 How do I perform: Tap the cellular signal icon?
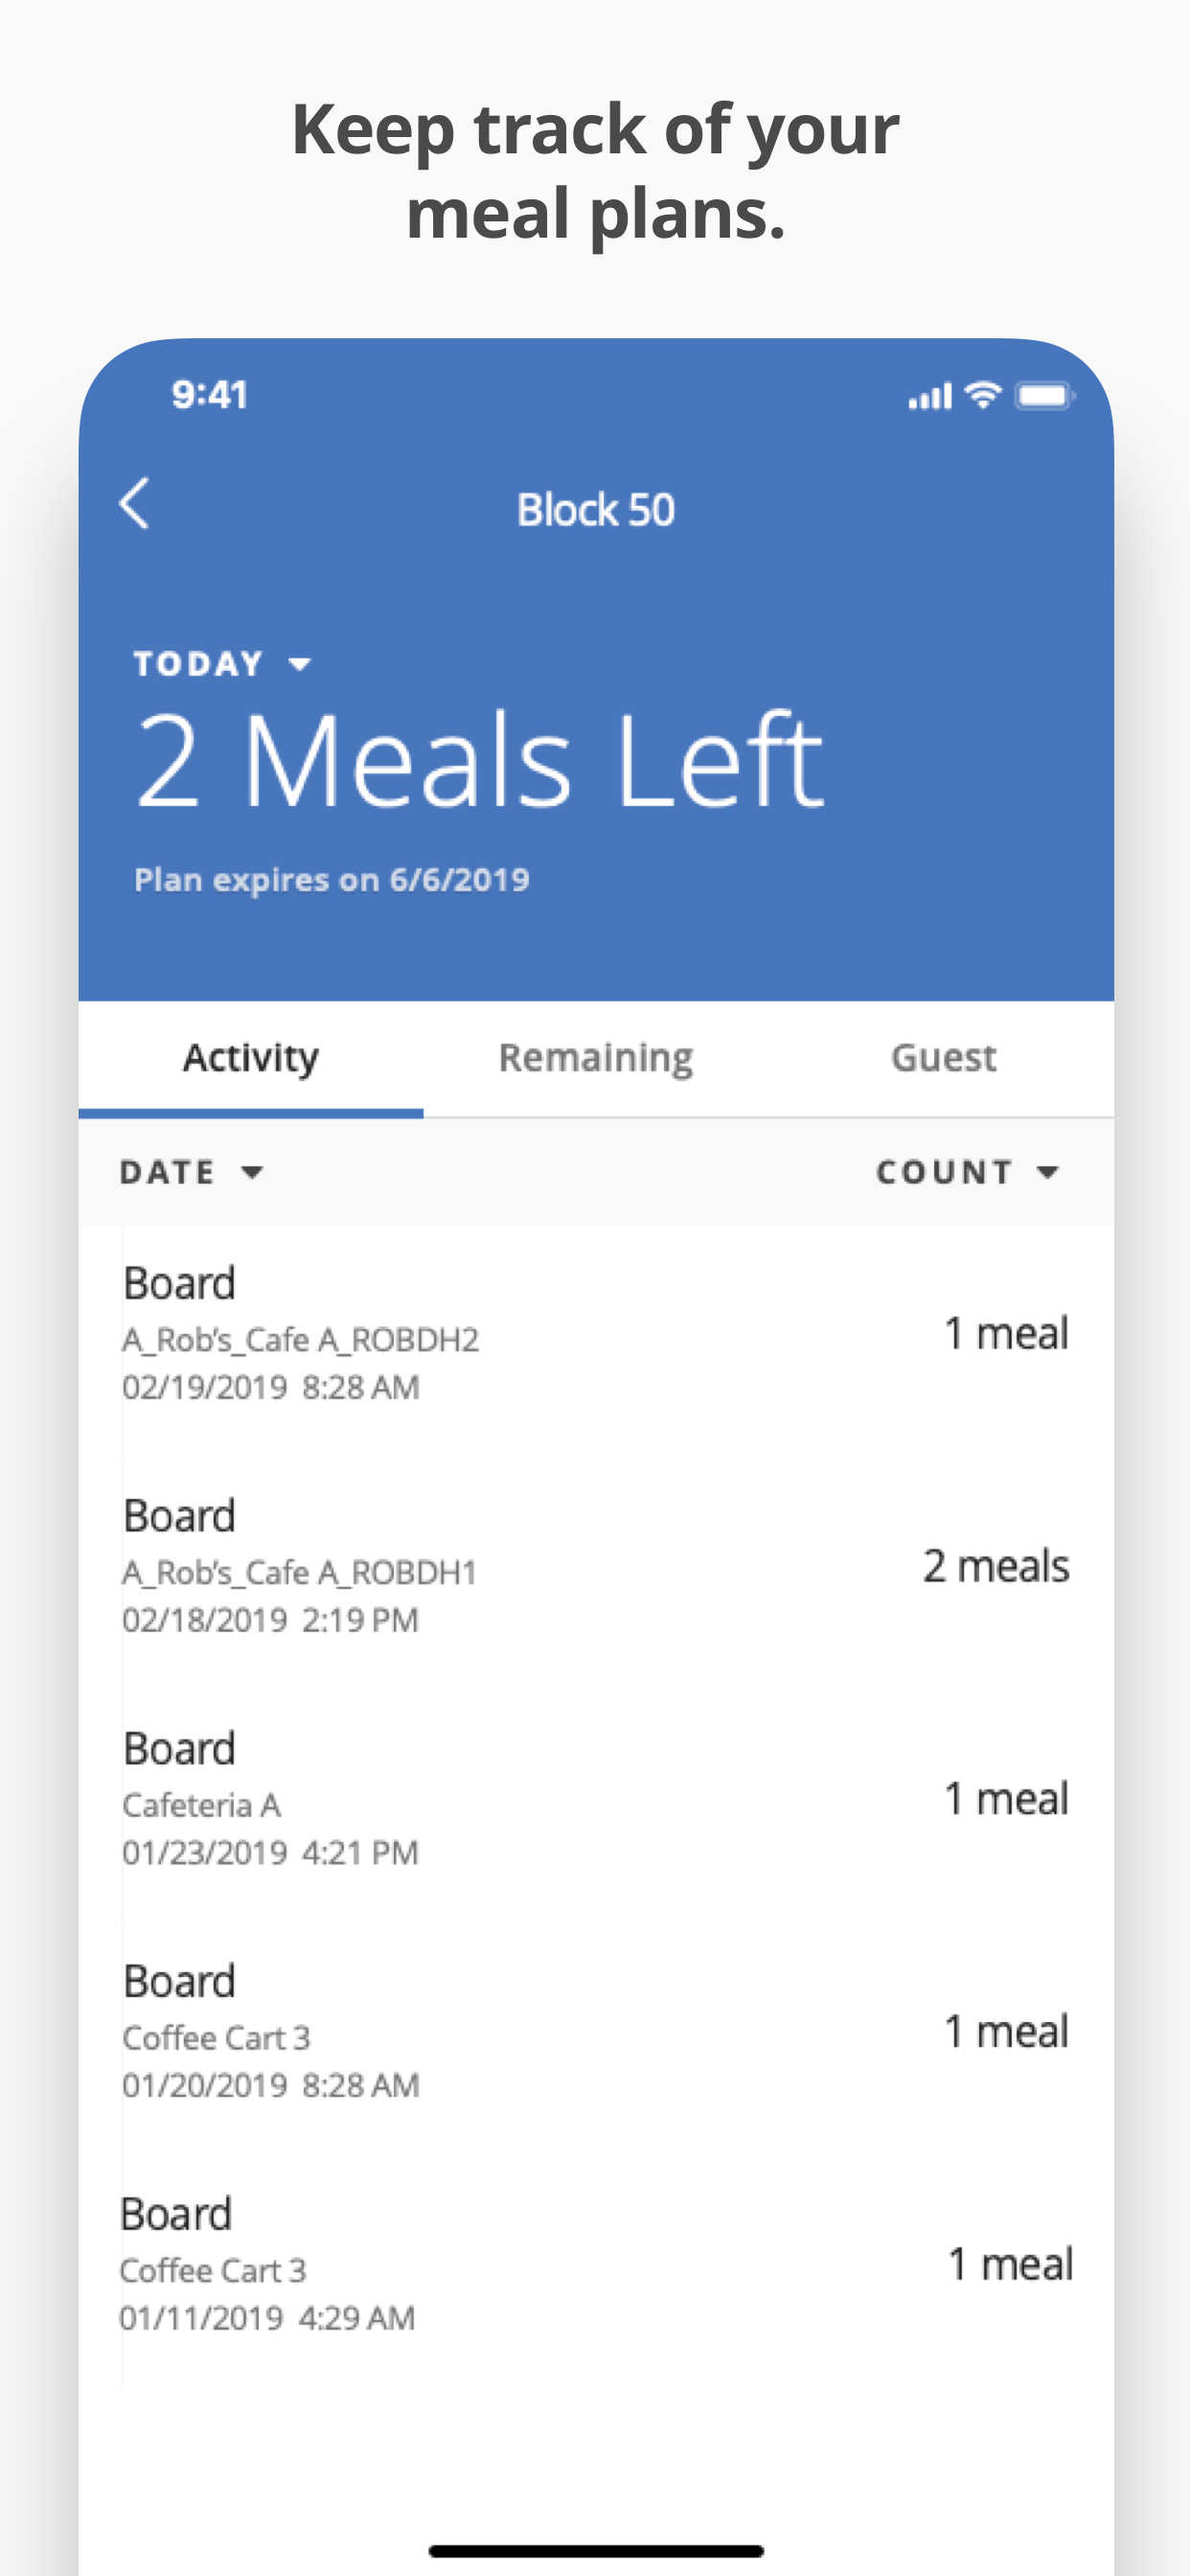[x=929, y=397]
